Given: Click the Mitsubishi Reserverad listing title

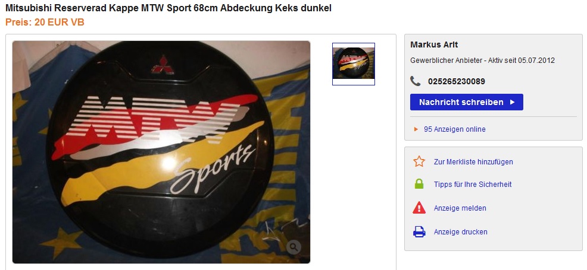Looking at the screenshot, I should [168, 8].
